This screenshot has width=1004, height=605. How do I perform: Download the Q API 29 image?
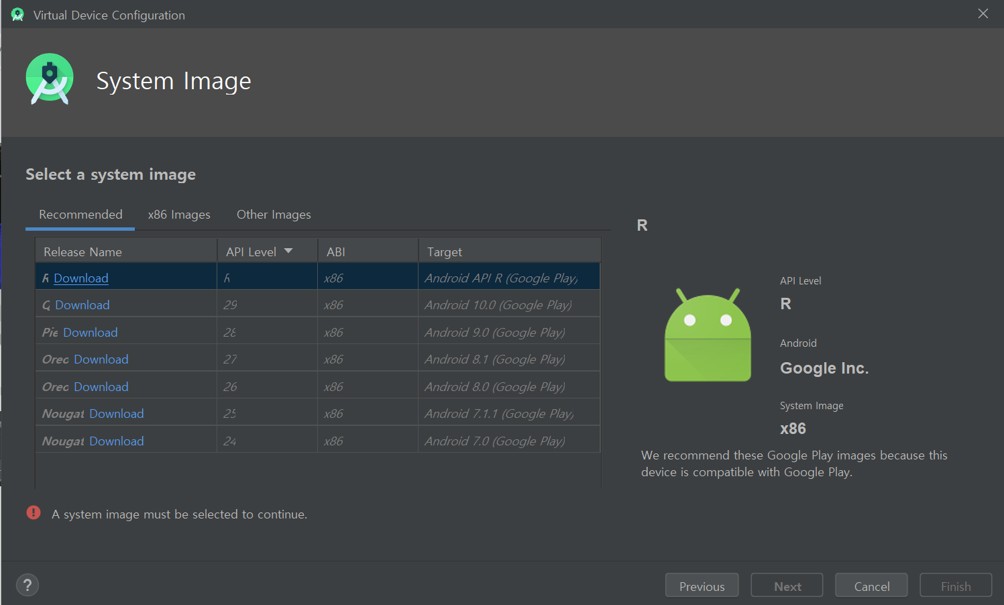point(82,305)
